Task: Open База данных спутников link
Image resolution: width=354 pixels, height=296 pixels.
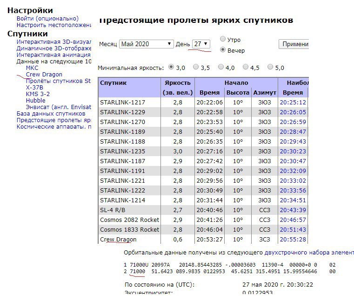Action: (x=51, y=114)
